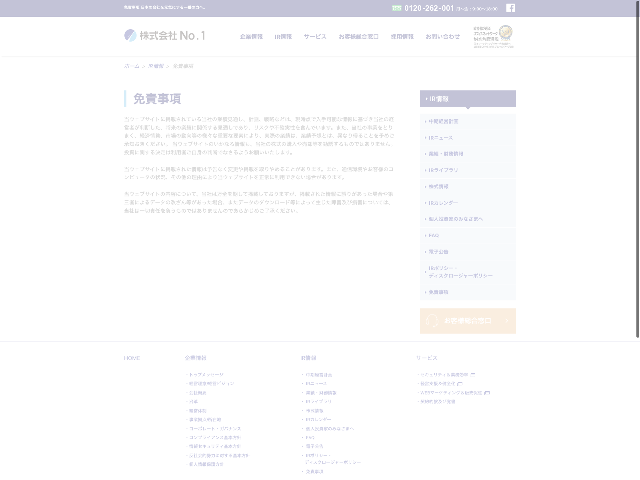
Task: Open the お客様総合窓口 orange banner button
Action: coord(468,321)
